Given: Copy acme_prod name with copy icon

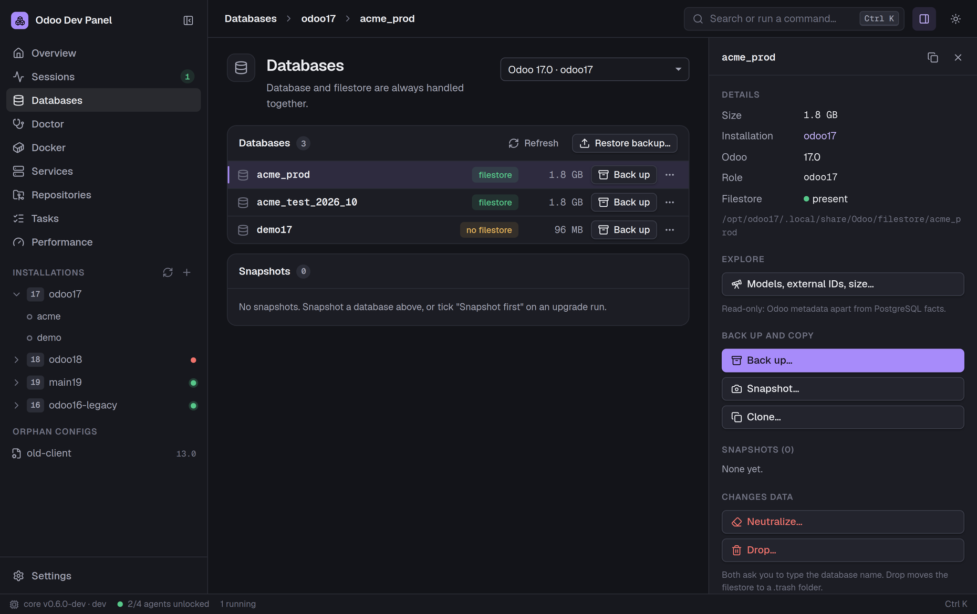Looking at the screenshot, I should click(x=932, y=57).
